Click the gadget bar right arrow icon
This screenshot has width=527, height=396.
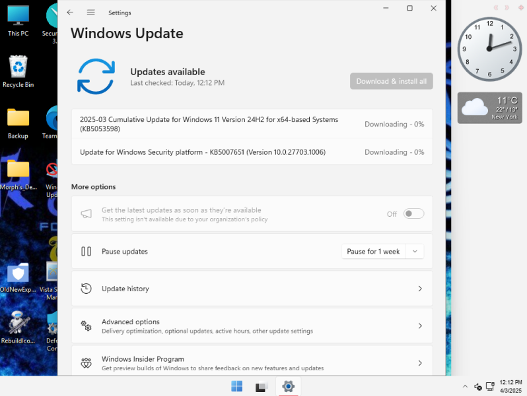507,7
